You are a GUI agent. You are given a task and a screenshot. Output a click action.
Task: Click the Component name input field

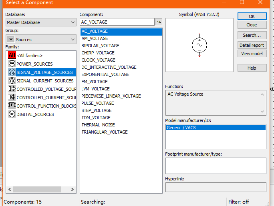[117, 22]
